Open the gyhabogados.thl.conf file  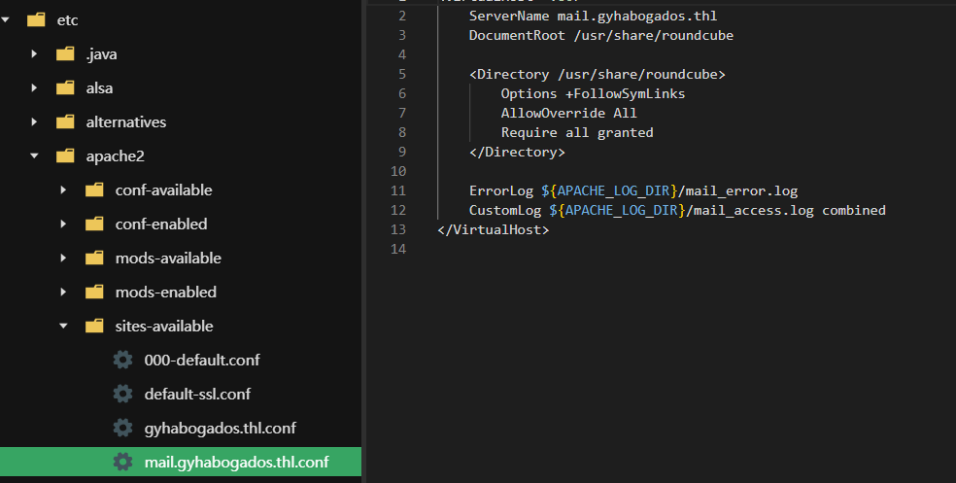(x=221, y=429)
